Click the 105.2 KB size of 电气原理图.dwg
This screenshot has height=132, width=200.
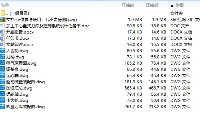pyautogui.click(x=133, y=63)
